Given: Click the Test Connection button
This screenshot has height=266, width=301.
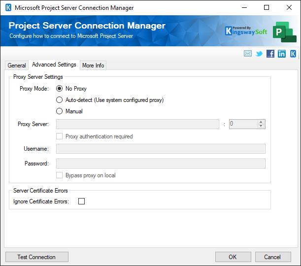Looking at the screenshot, I should [37, 257].
